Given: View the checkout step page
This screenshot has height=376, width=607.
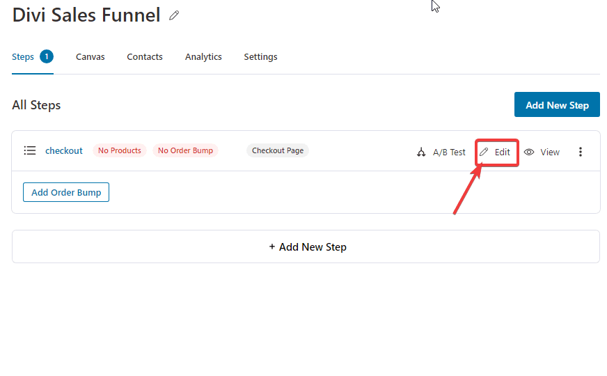Looking at the screenshot, I should pyautogui.click(x=542, y=152).
